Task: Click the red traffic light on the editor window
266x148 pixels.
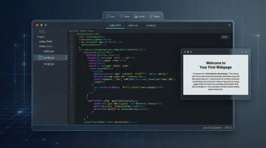Action: (37, 25)
